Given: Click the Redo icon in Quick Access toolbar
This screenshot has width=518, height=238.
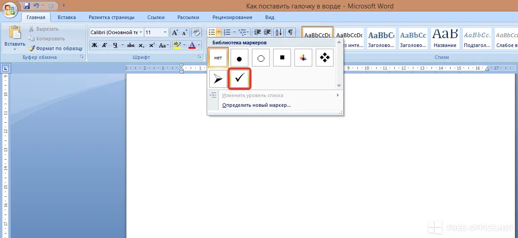Looking at the screenshot, I should [x=51, y=6].
